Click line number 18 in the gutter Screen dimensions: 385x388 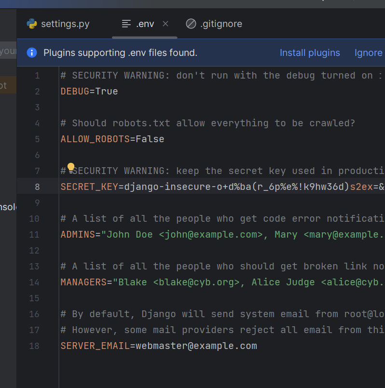pos(34,346)
